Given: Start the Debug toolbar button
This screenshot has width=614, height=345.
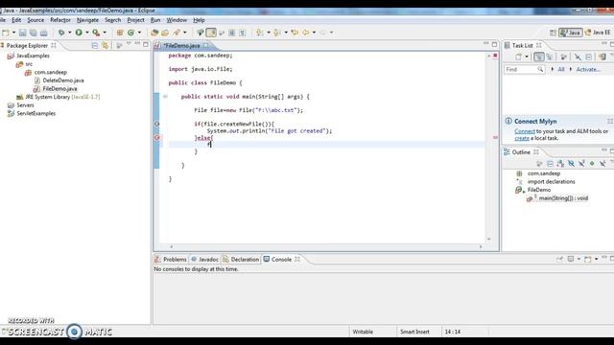Looking at the screenshot, I should point(61,33).
